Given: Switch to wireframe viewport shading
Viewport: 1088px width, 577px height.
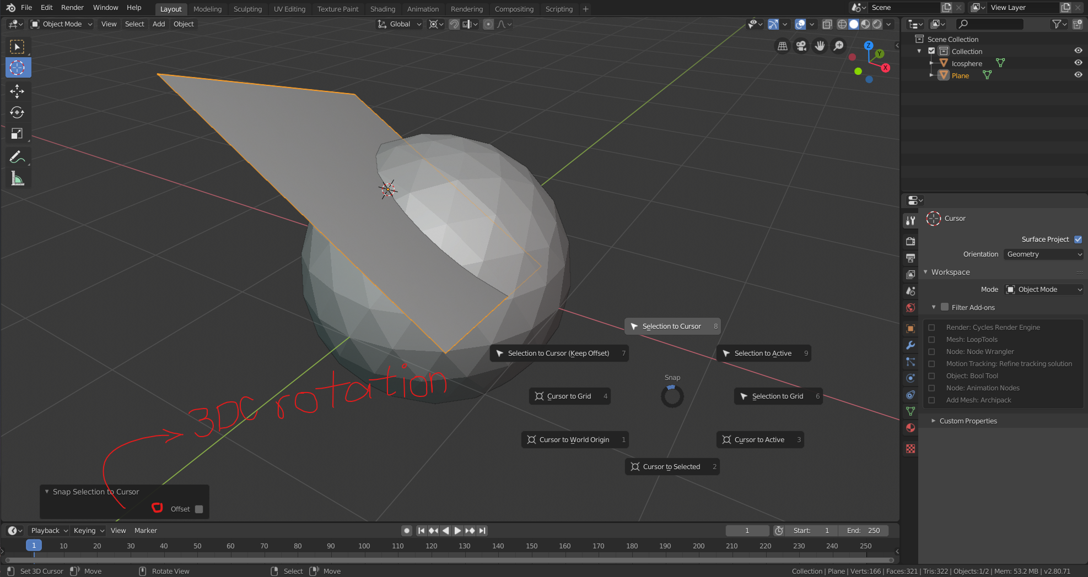Looking at the screenshot, I should [x=842, y=24].
